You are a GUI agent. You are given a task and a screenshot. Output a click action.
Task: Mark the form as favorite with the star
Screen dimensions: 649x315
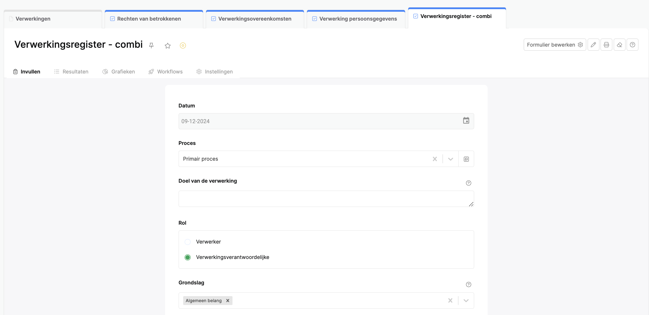pyautogui.click(x=168, y=45)
